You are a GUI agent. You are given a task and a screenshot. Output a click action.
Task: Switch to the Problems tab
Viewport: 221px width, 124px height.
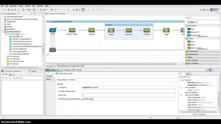point(66,70)
